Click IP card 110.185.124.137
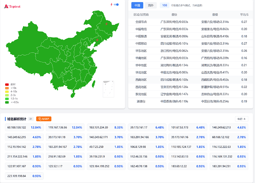The image size is (255, 183). (x=188, y=147)
